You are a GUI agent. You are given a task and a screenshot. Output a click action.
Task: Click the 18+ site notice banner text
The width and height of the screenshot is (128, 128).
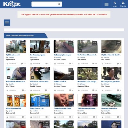pos(64,14)
